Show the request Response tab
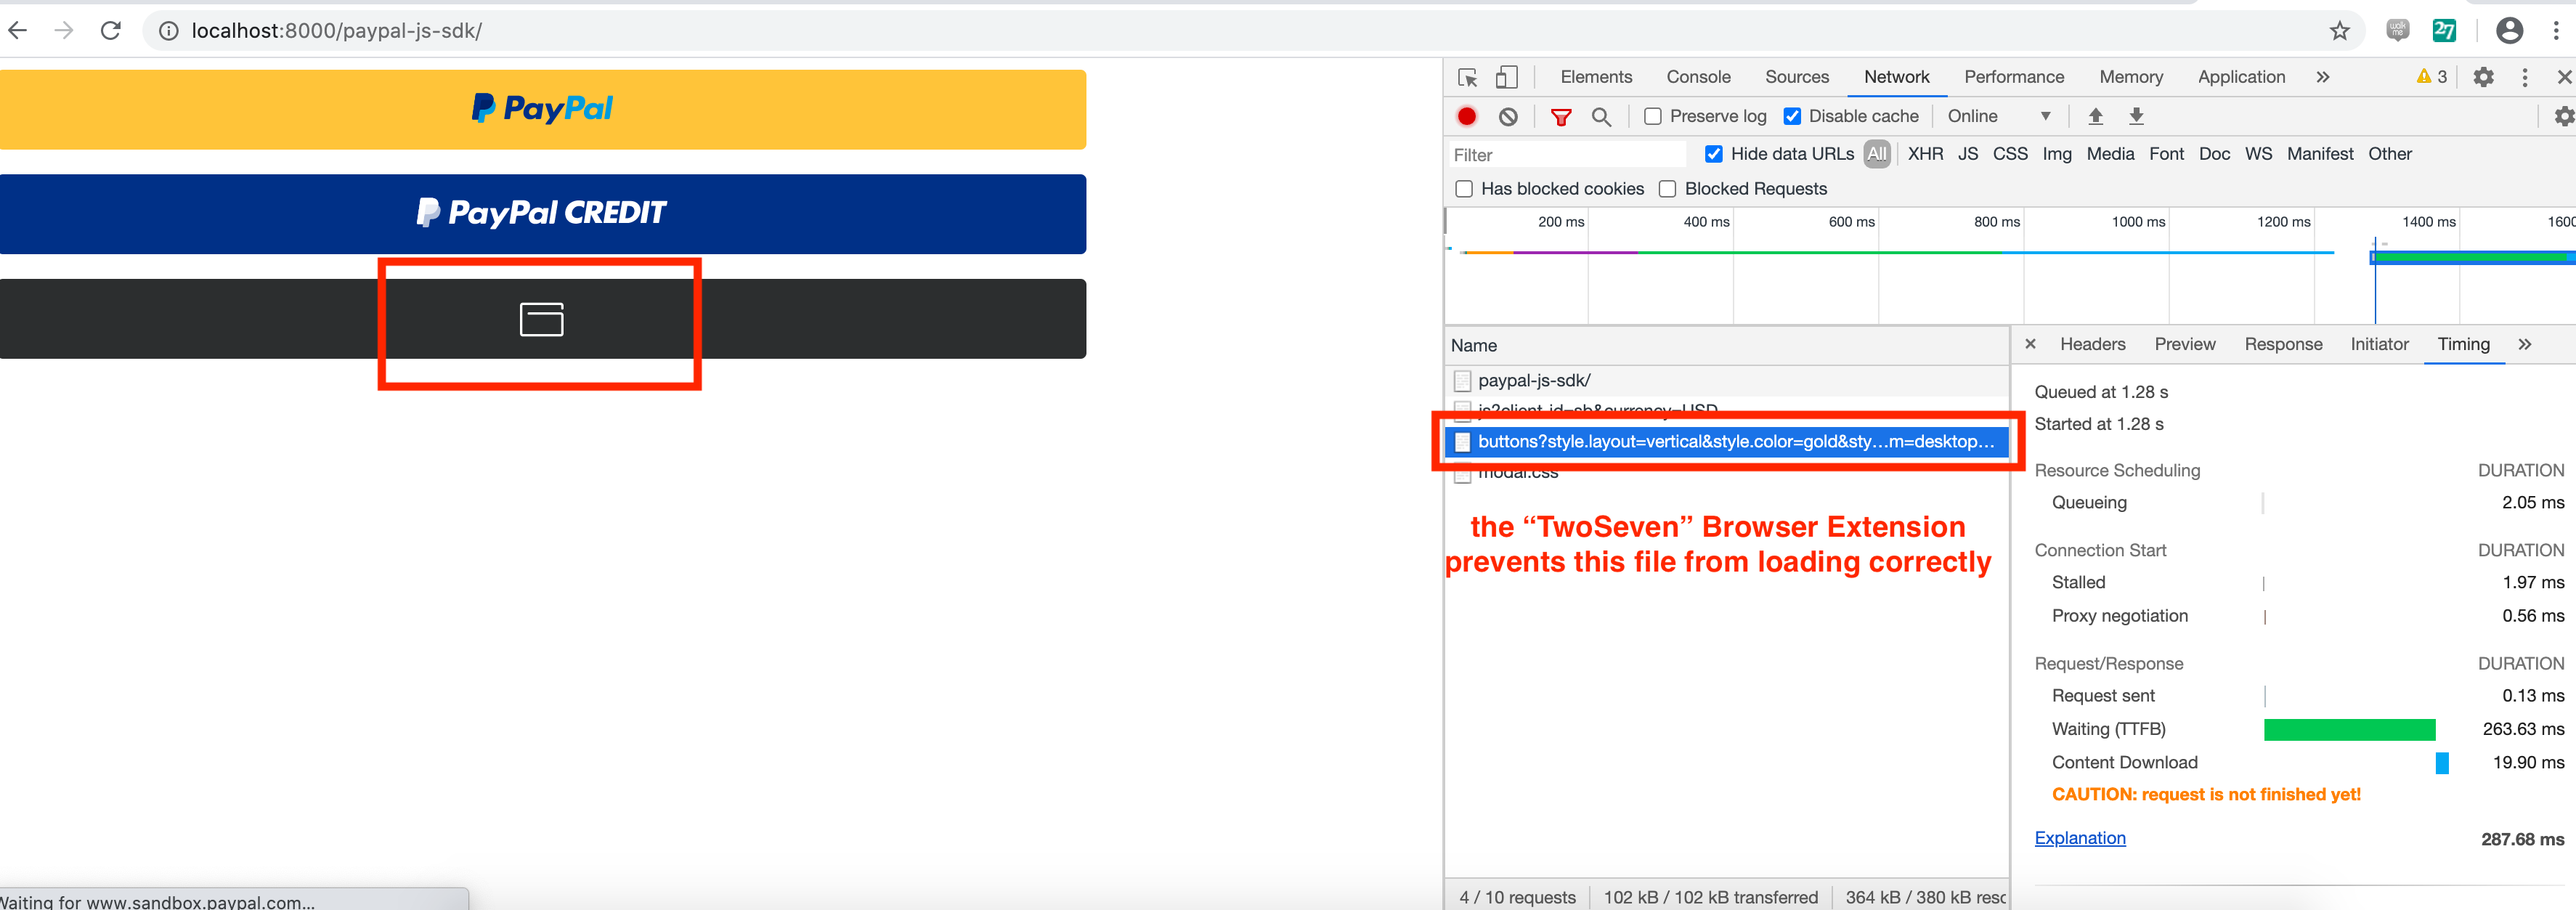 [x=2283, y=344]
